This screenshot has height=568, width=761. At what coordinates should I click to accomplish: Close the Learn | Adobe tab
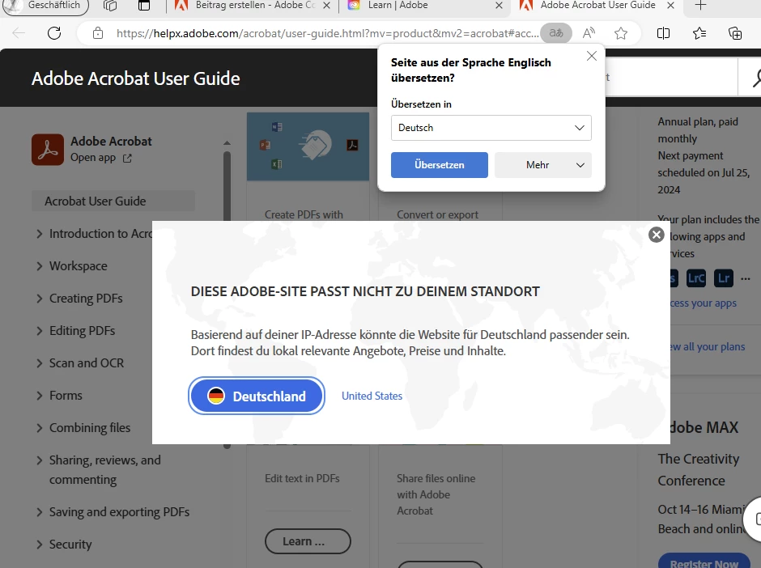click(499, 6)
